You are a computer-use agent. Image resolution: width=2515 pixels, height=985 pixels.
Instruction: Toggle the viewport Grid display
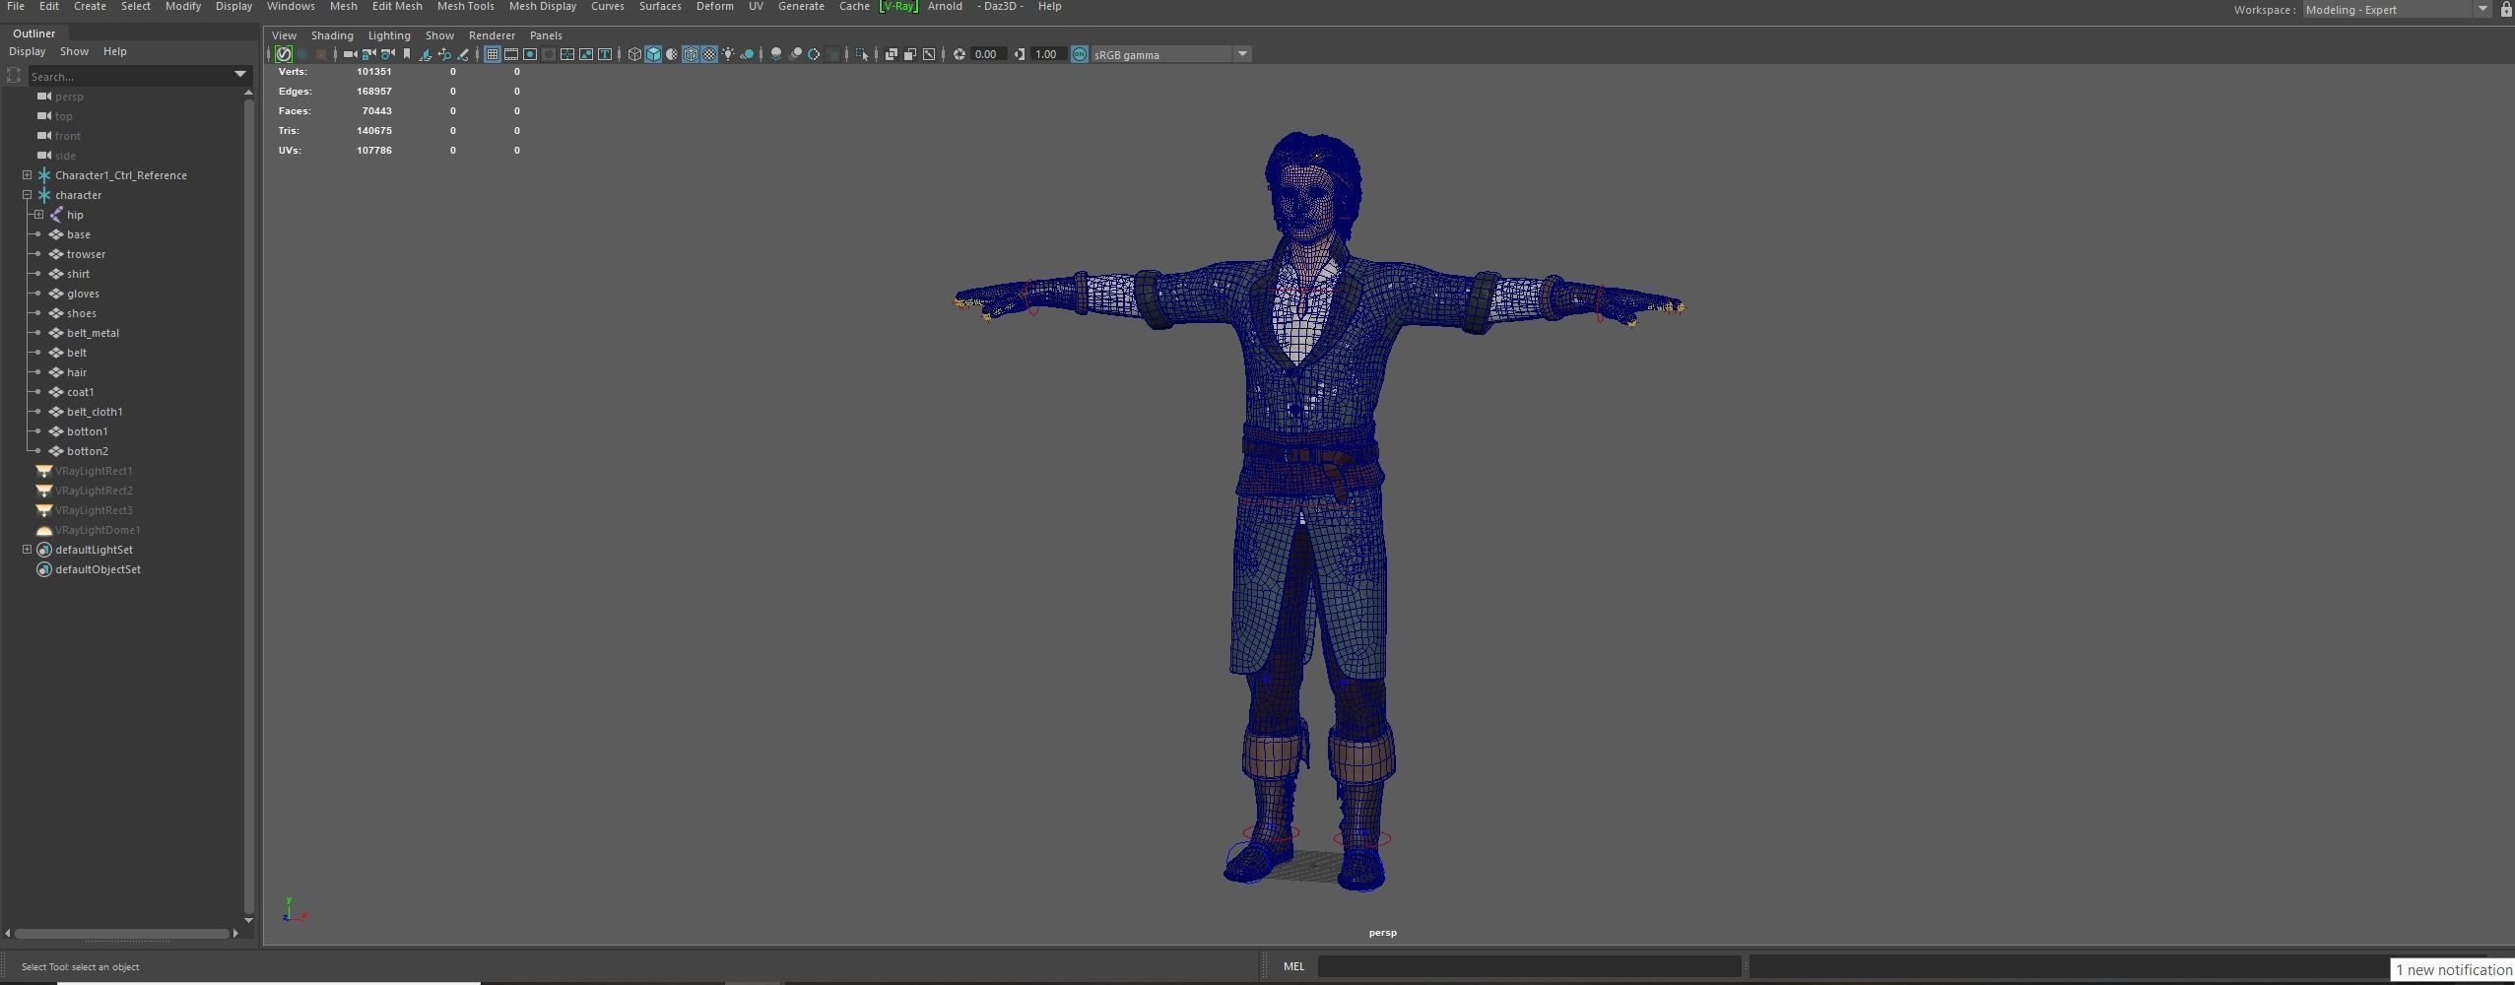pos(492,54)
